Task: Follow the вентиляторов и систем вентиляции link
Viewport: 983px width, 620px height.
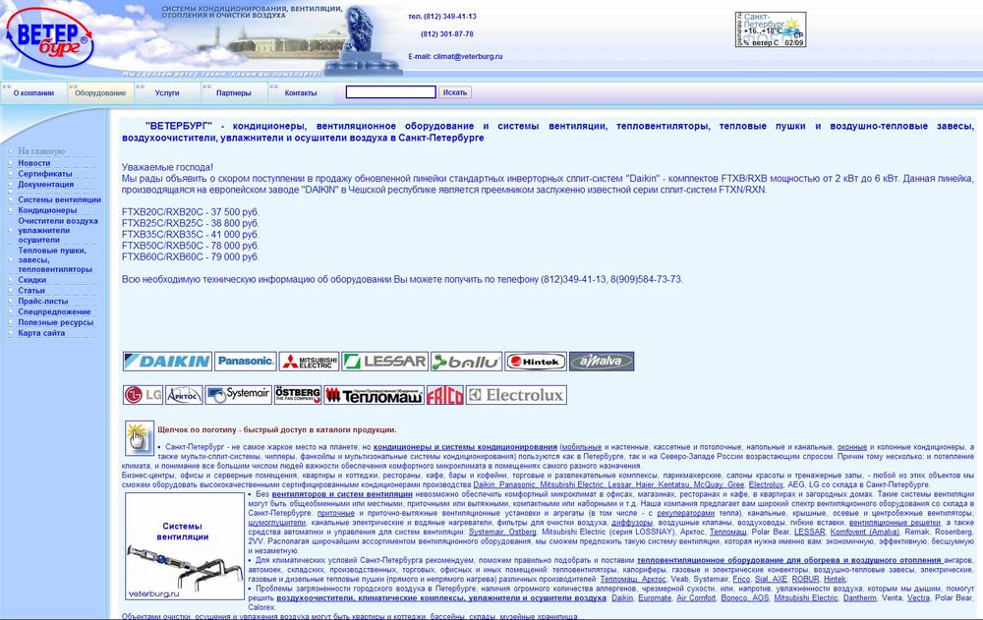Action: [342, 494]
